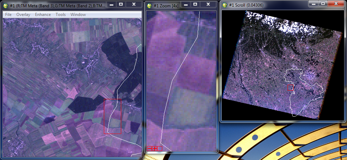Open the Enhance menu
The height and width of the screenshot is (160, 347).
(x=43, y=15)
